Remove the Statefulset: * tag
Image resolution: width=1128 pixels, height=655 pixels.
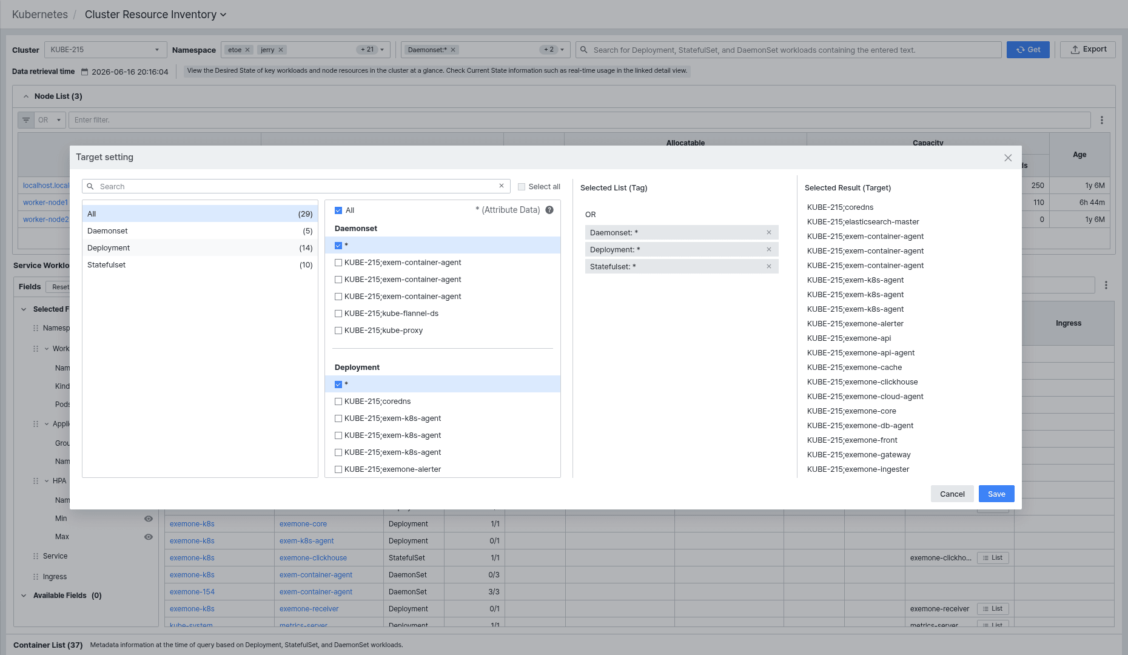pyautogui.click(x=769, y=266)
